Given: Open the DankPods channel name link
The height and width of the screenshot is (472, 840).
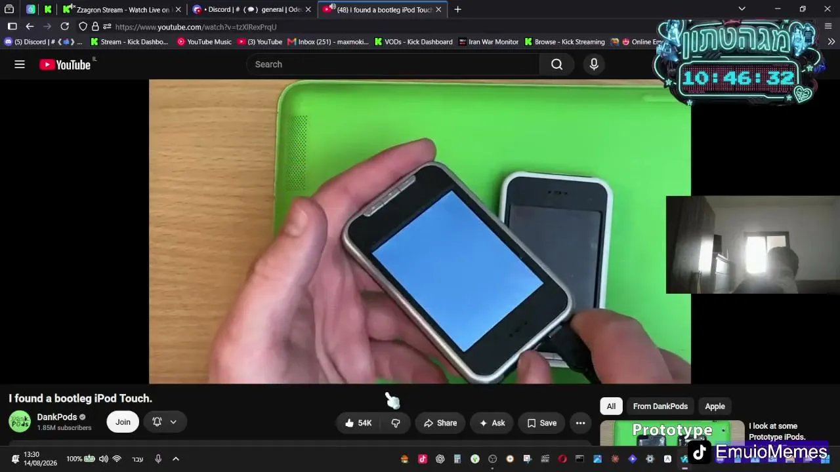Looking at the screenshot, I should (x=57, y=417).
